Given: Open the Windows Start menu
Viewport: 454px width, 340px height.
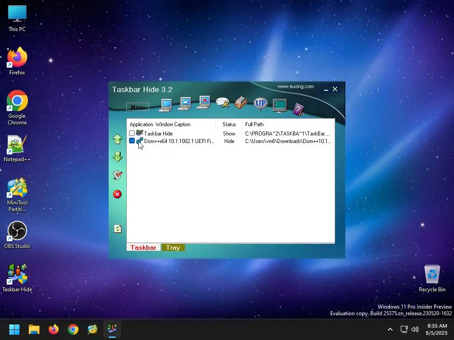Looking at the screenshot, I should (14, 329).
